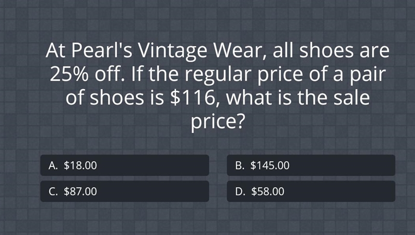
Task: Select answer D, $58.00
Action: pyautogui.click(x=311, y=191)
